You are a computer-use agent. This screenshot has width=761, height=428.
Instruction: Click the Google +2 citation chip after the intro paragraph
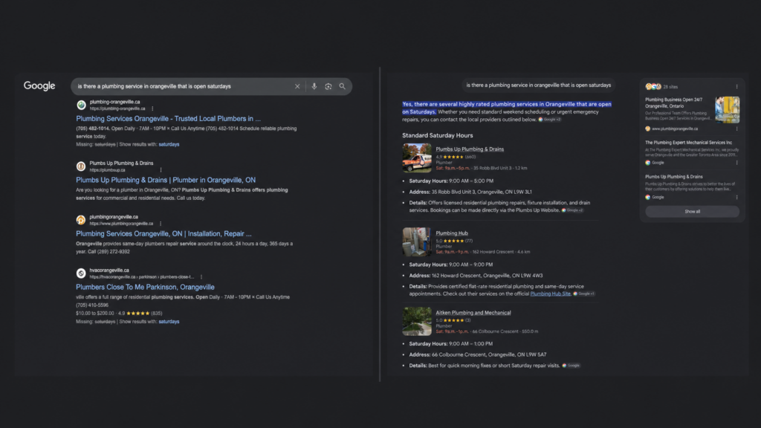(550, 120)
